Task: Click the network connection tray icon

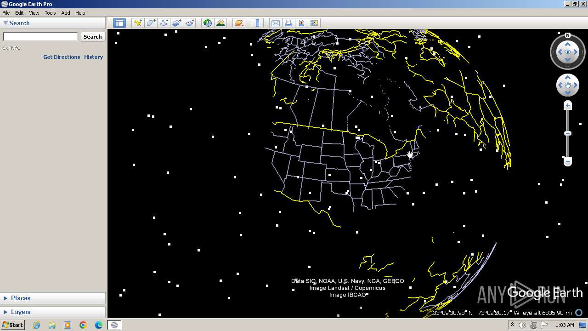Action: click(x=533, y=325)
